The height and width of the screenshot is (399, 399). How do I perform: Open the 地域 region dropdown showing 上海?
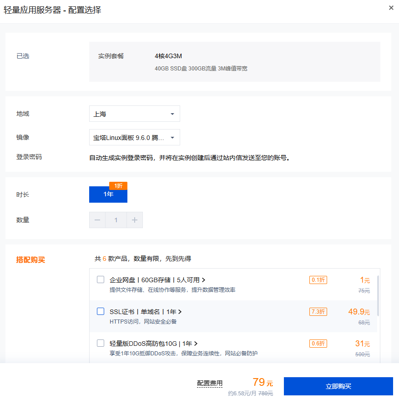point(134,114)
